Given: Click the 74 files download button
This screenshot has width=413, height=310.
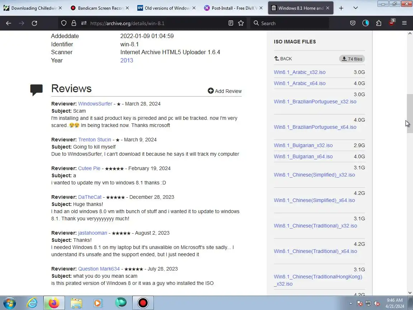Looking at the screenshot, I should click(352, 59).
